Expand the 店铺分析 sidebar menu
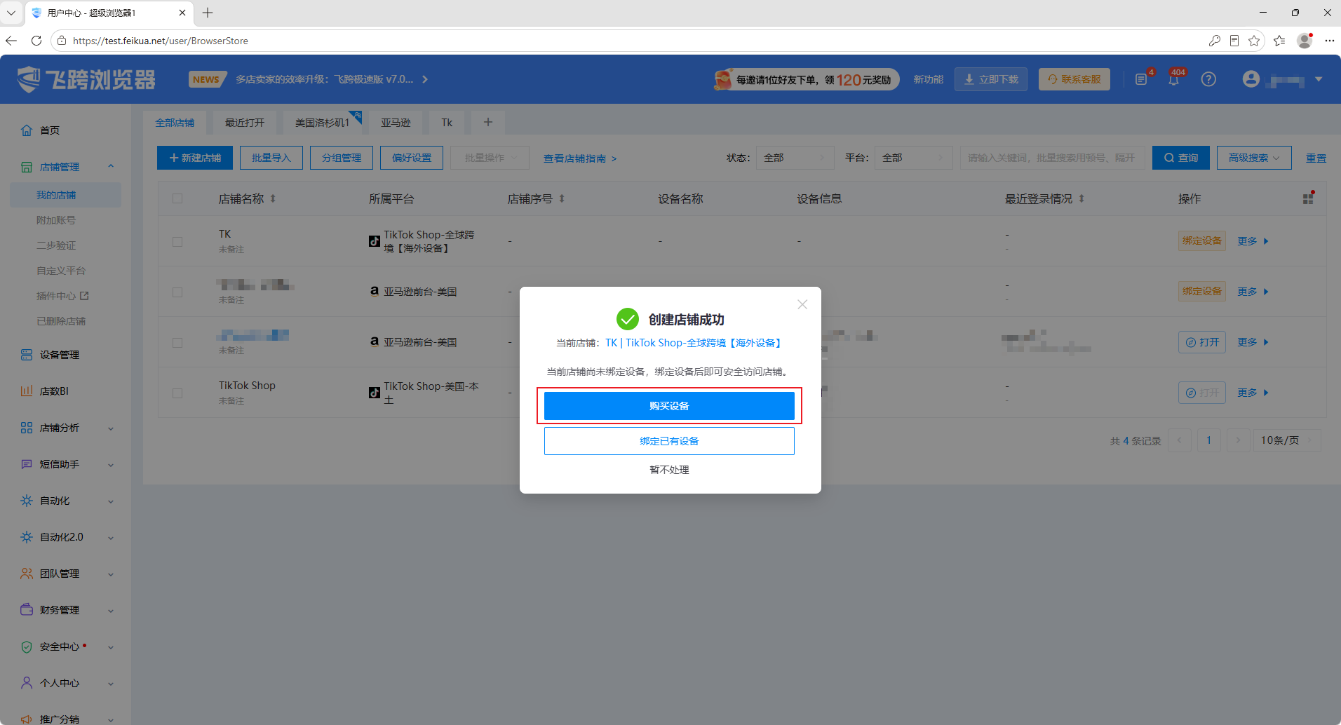The height and width of the screenshot is (725, 1341). point(67,428)
